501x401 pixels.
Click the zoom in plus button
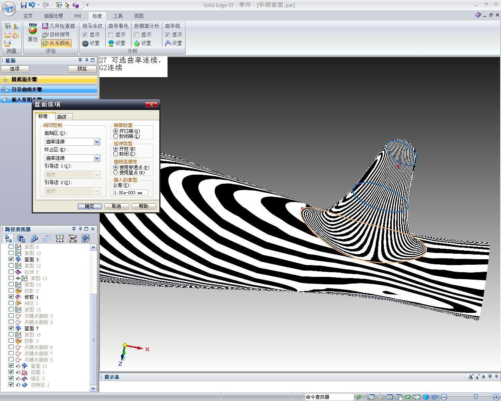click(x=496, y=397)
